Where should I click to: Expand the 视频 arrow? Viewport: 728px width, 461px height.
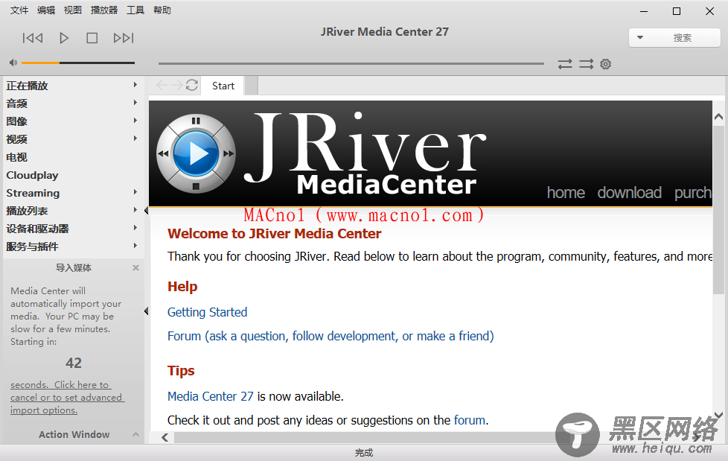coord(135,139)
